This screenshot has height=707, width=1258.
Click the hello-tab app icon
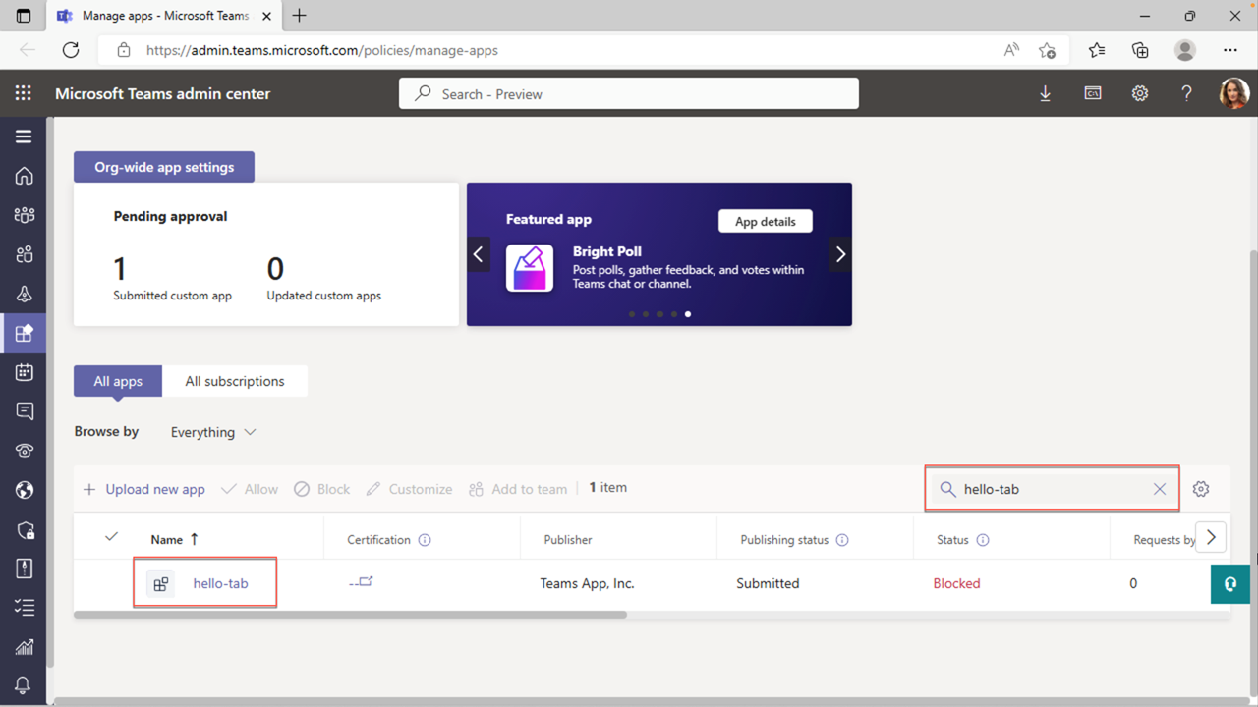click(161, 584)
